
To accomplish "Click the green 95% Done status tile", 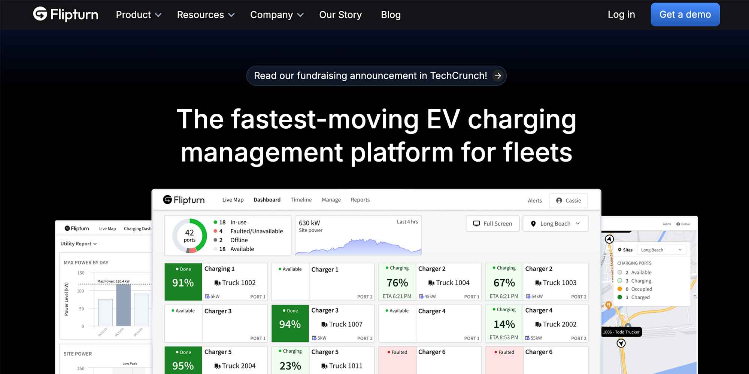I will (x=183, y=360).
